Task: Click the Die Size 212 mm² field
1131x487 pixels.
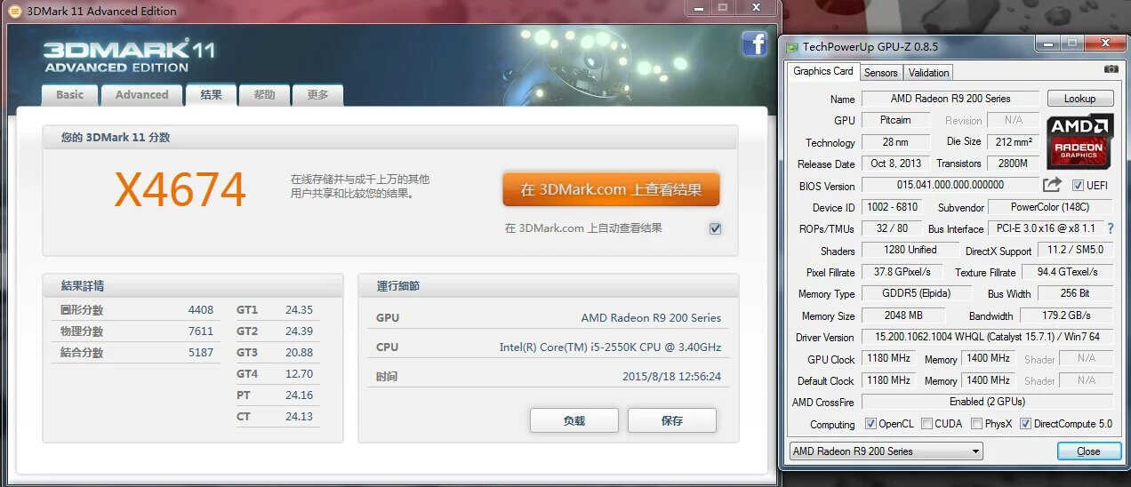Action: (x=1014, y=142)
